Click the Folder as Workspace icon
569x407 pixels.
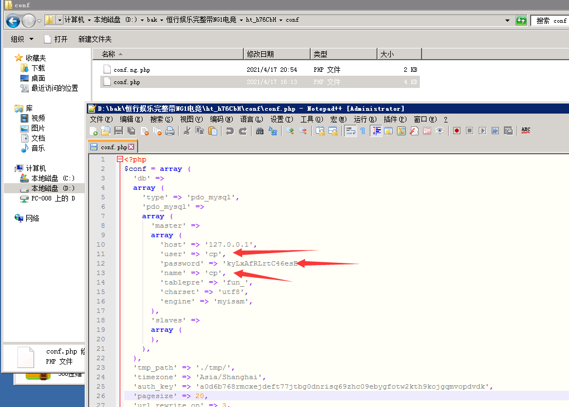(427, 131)
